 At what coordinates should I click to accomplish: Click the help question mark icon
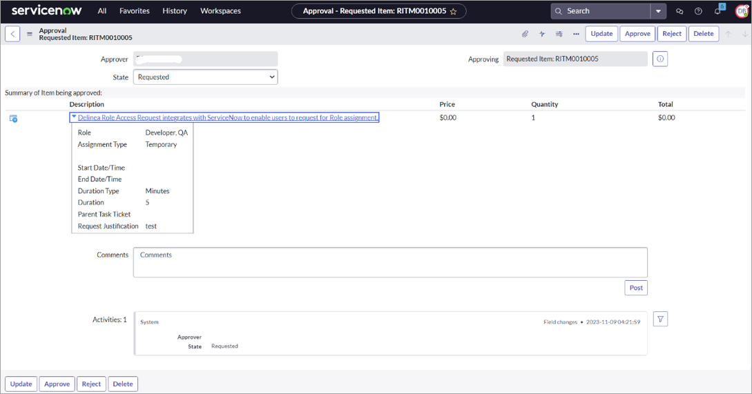pyautogui.click(x=698, y=11)
